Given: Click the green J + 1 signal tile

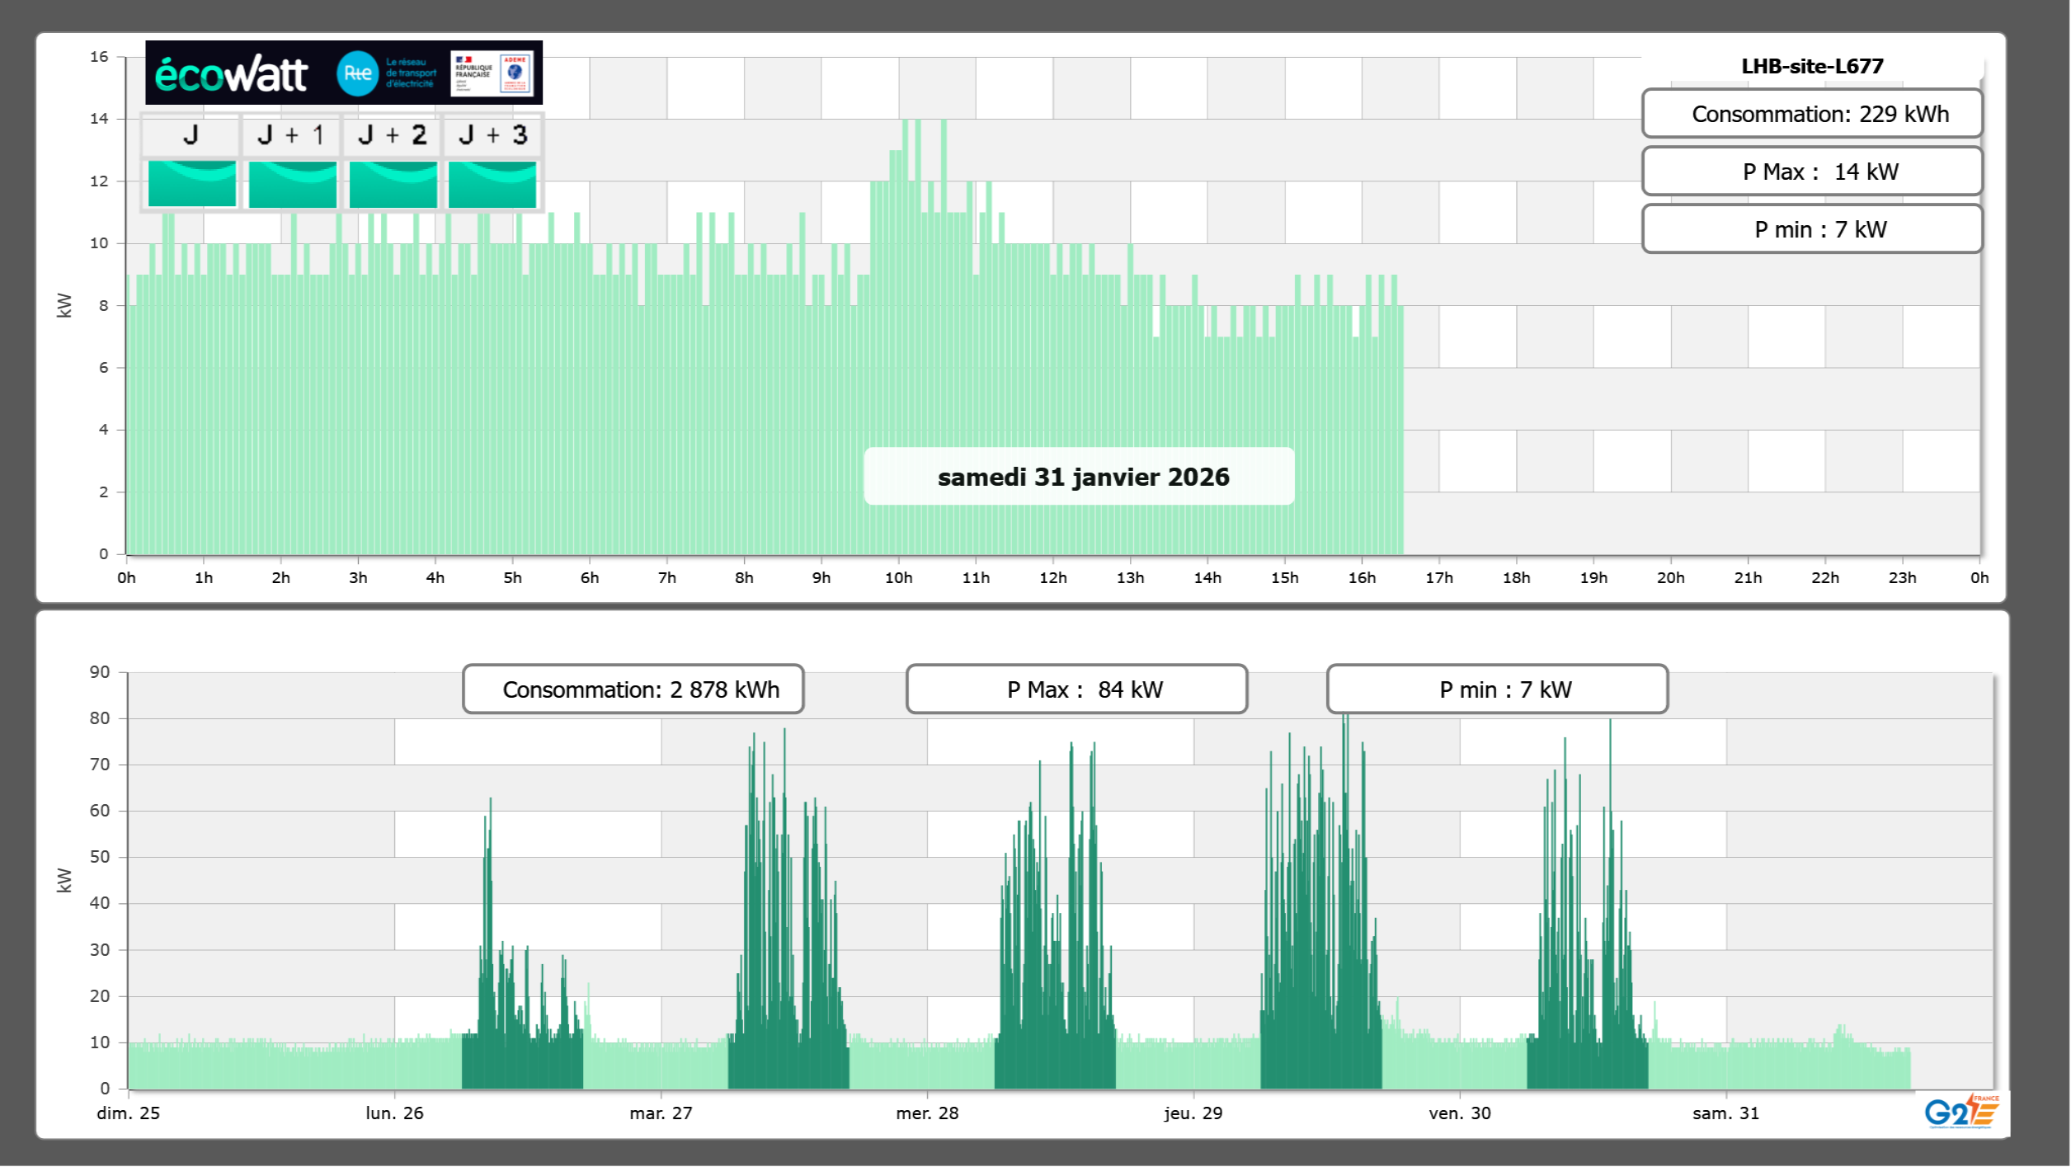Looking at the screenshot, I should tap(292, 184).
